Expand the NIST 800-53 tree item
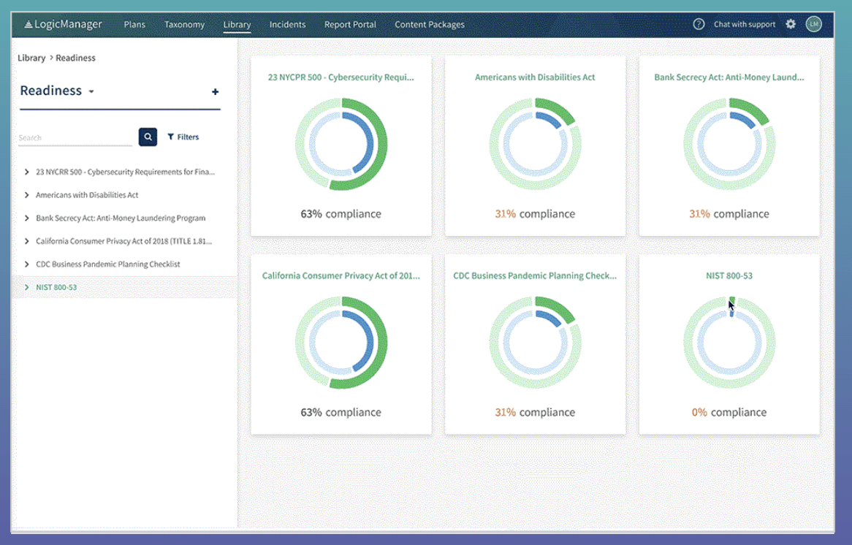 (27, 287)
